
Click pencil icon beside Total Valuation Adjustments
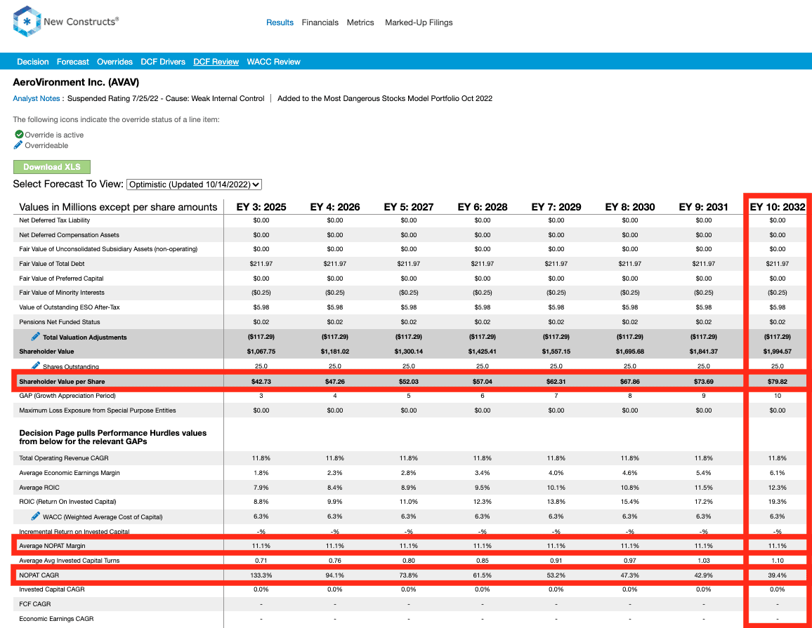(x=35, y=337)
